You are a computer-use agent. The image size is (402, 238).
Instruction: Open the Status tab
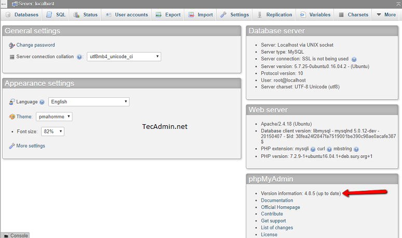coord(85,15)
